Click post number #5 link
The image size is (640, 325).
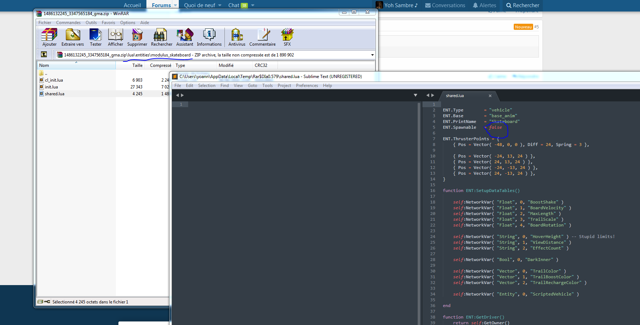[x=536, y=27]
